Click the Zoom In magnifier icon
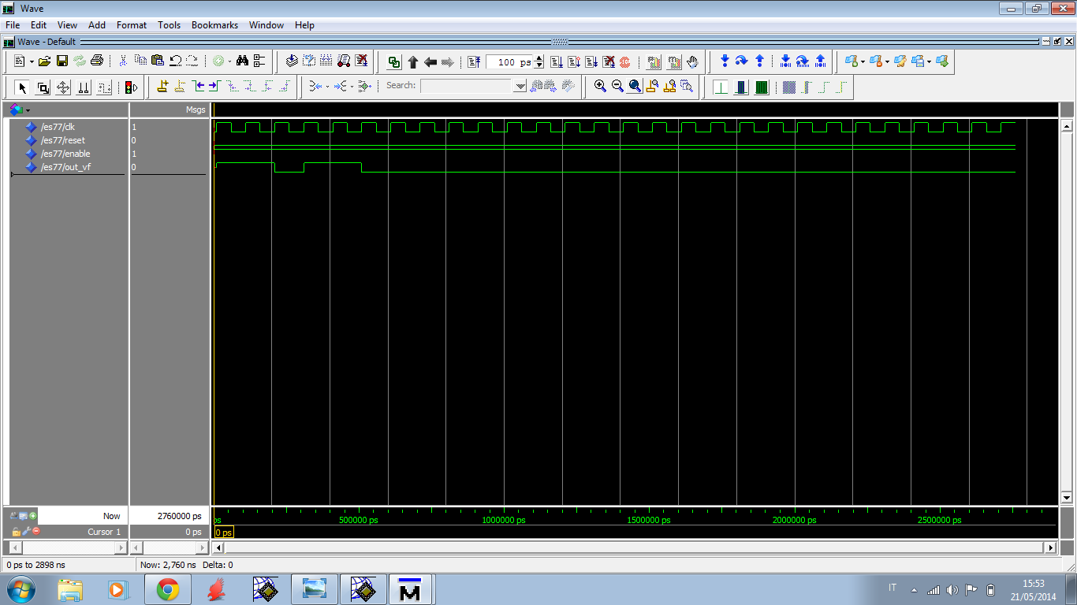The height and width of the screenshot is (605, 1077). click(x=600, y=87)
